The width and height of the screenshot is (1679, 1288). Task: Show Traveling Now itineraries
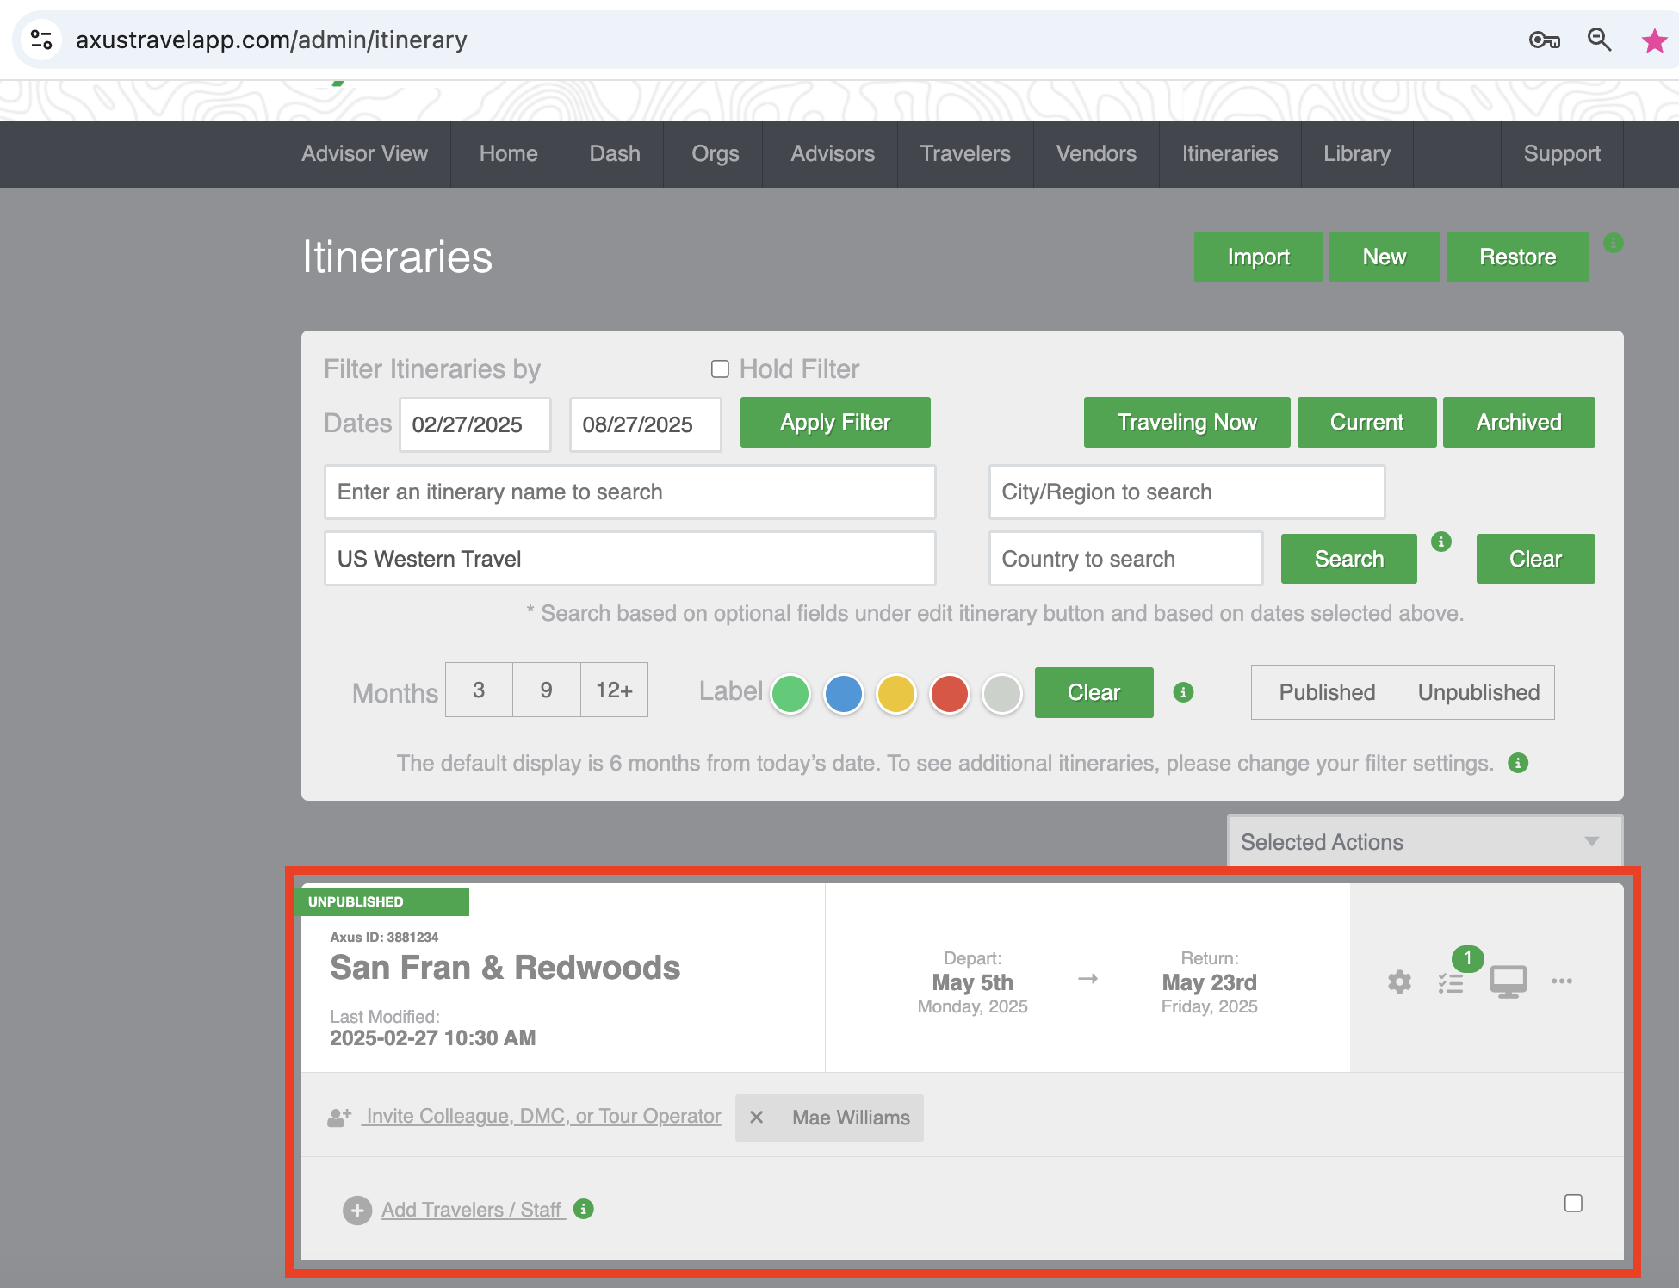(x=1186, y=422)
